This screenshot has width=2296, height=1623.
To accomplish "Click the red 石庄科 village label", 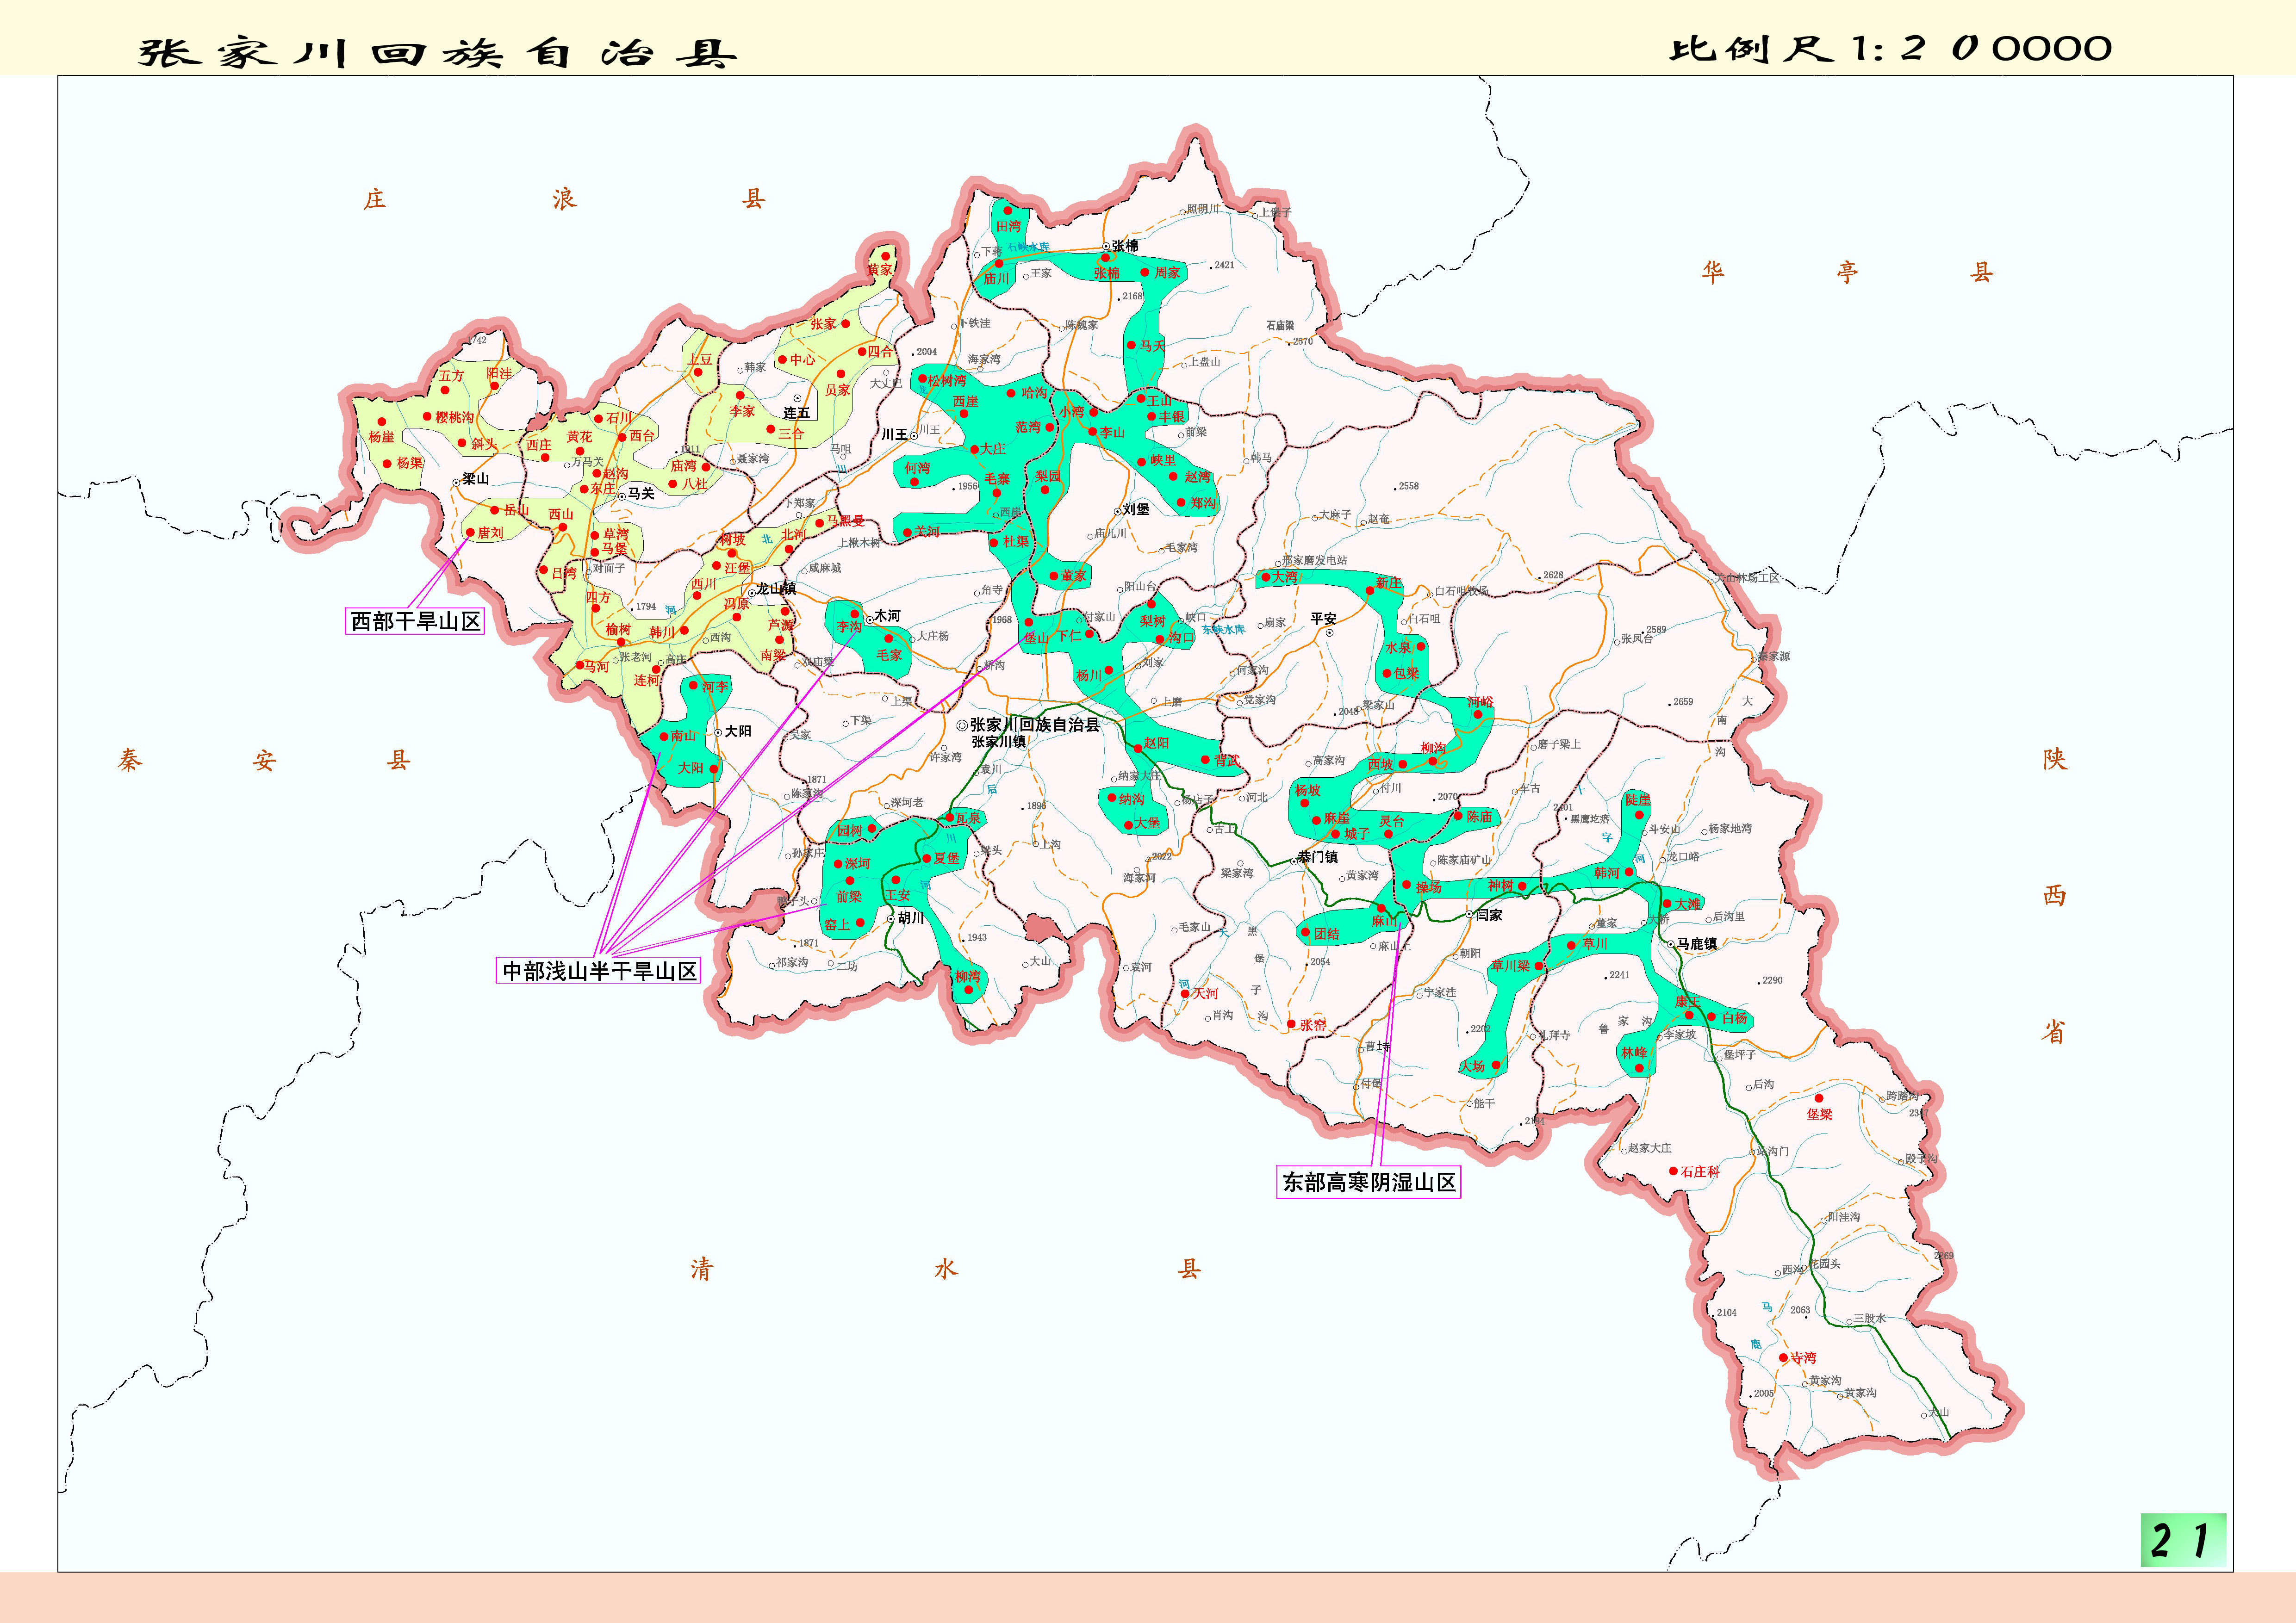I will coord(1700,1171).
